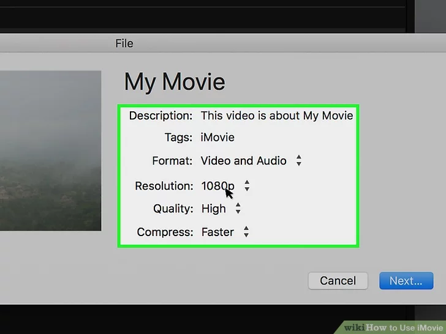446x334 pixels.
Task: Open the Quality dropdown showing High
Action: click(x=221, y=209)
